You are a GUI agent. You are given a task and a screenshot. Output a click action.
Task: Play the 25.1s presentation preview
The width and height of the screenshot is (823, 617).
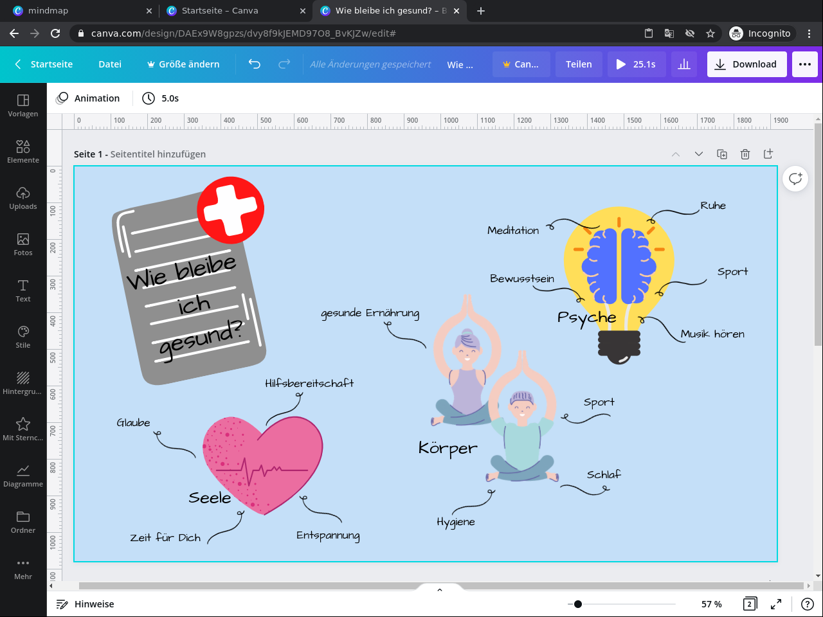(x=637, y=64)
